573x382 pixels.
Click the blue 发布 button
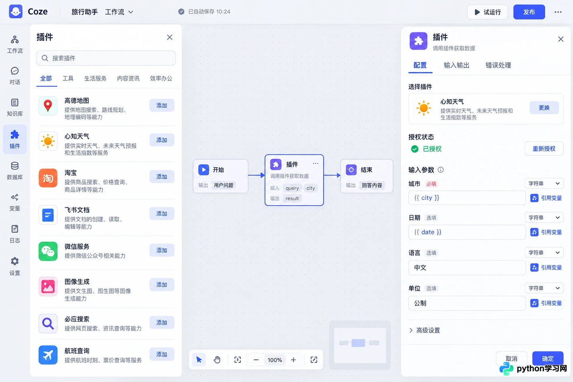coord(529,12)
